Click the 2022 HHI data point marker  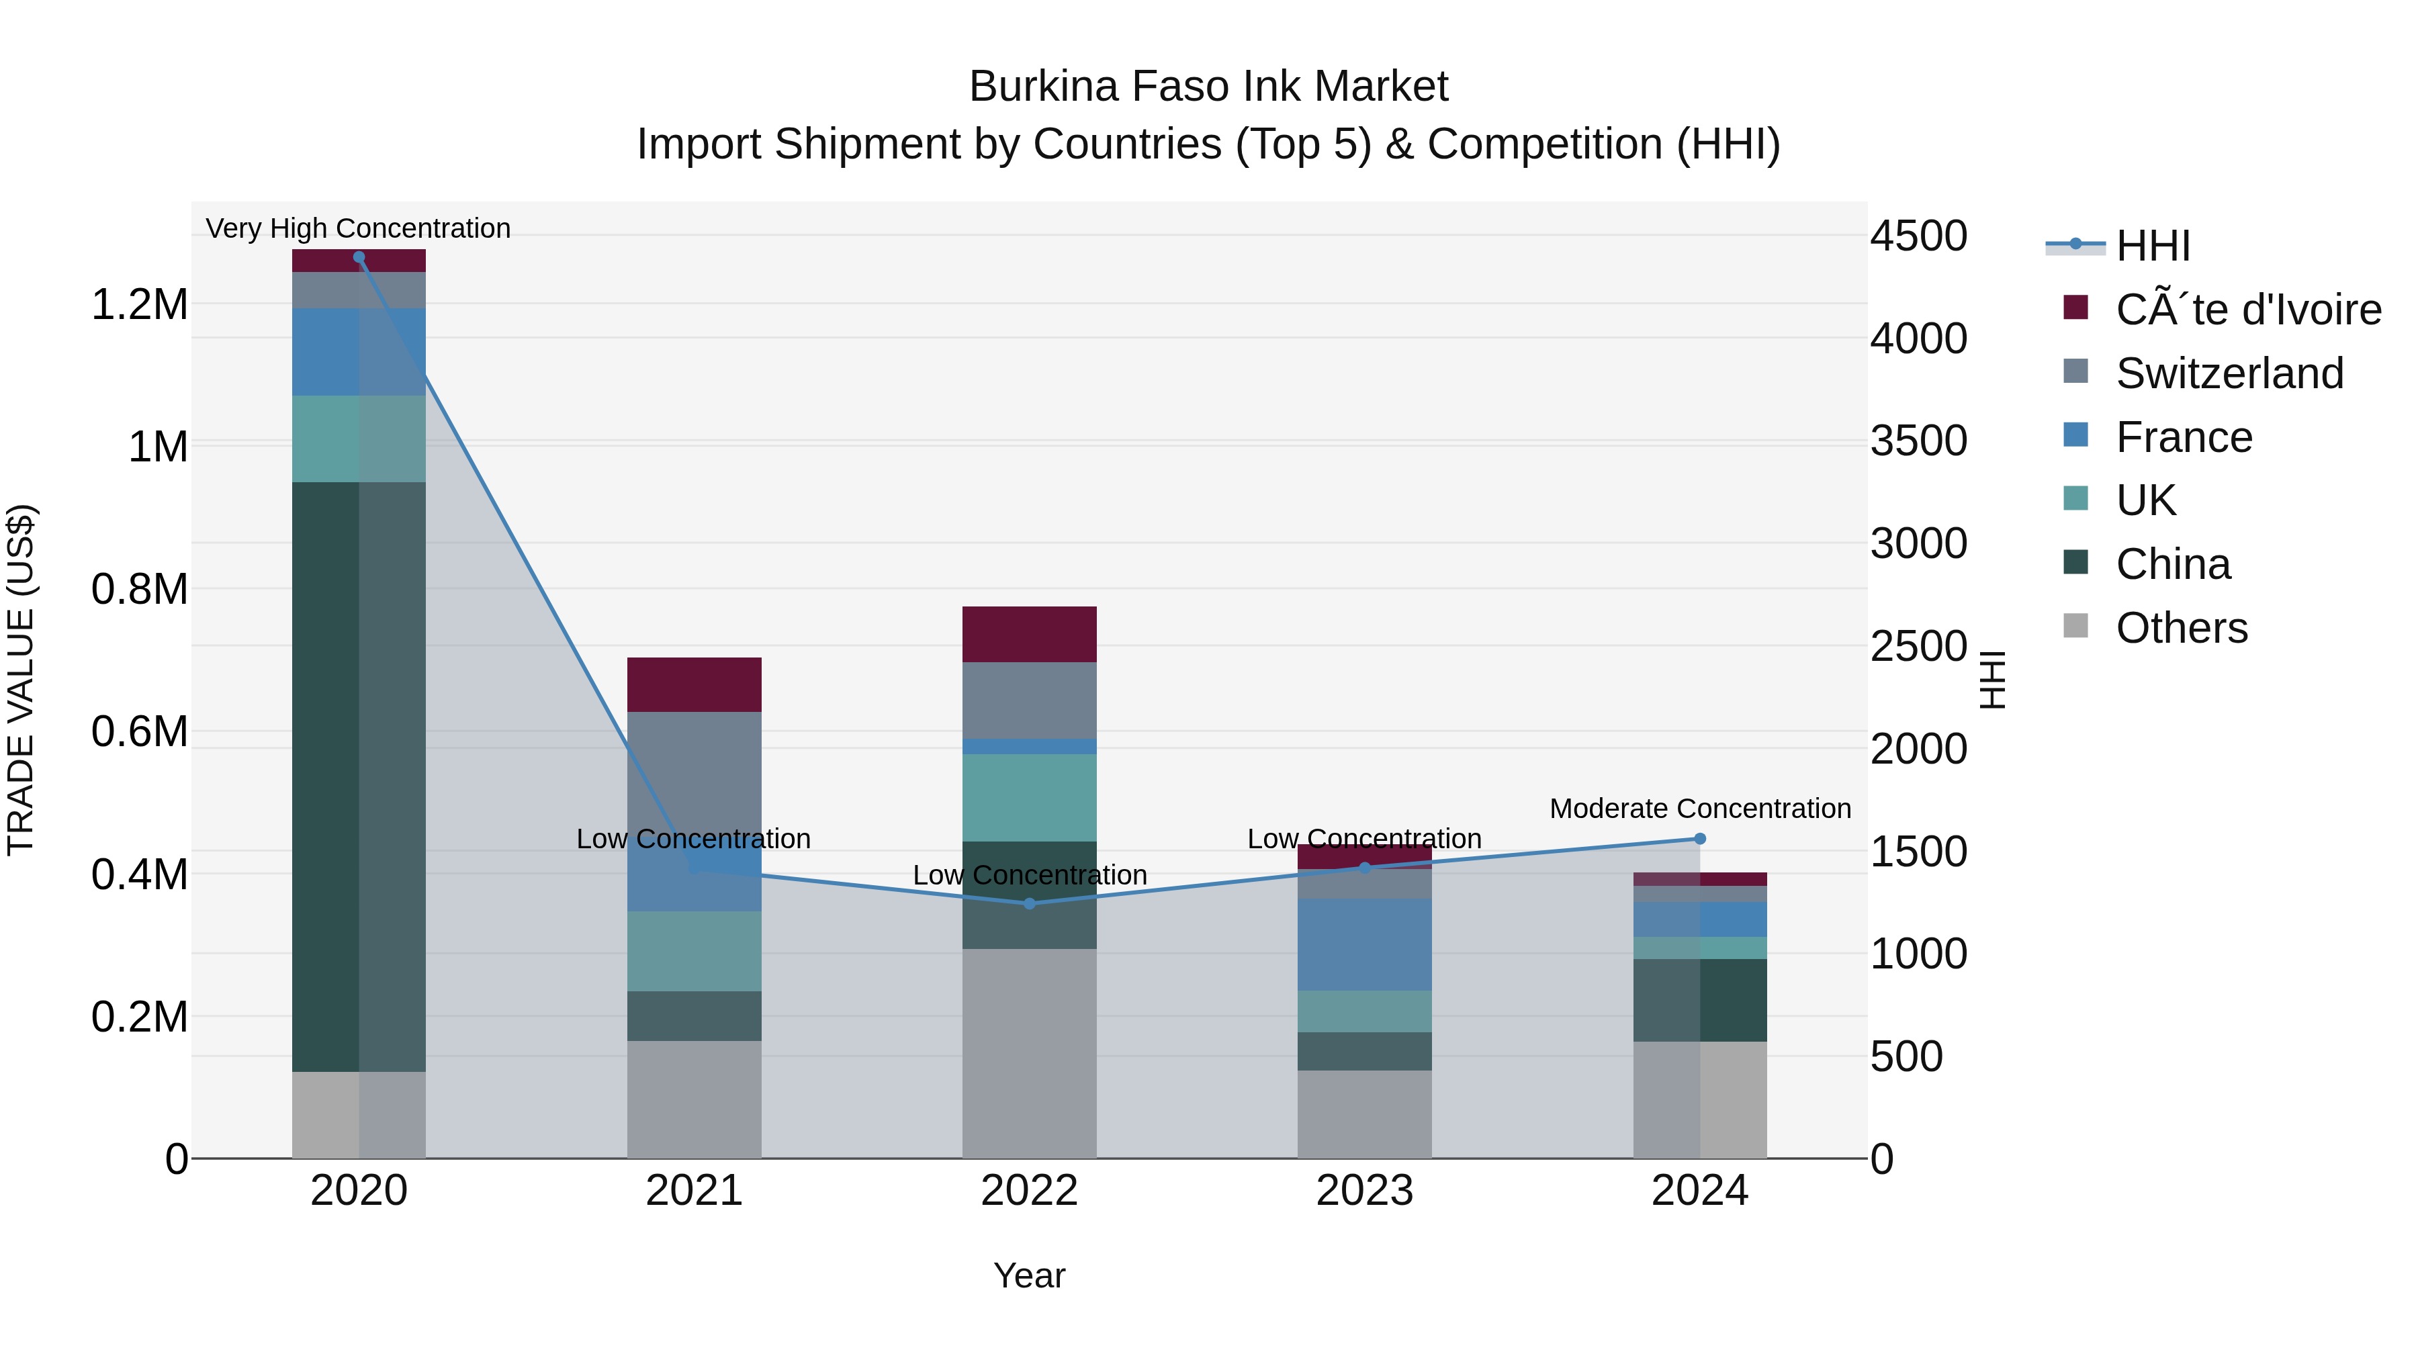click(1030, 904)
